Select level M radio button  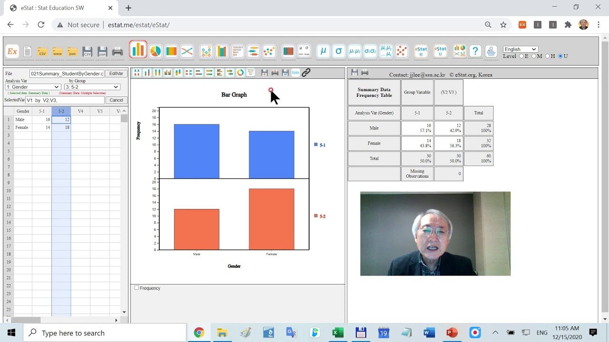point(534,56)
